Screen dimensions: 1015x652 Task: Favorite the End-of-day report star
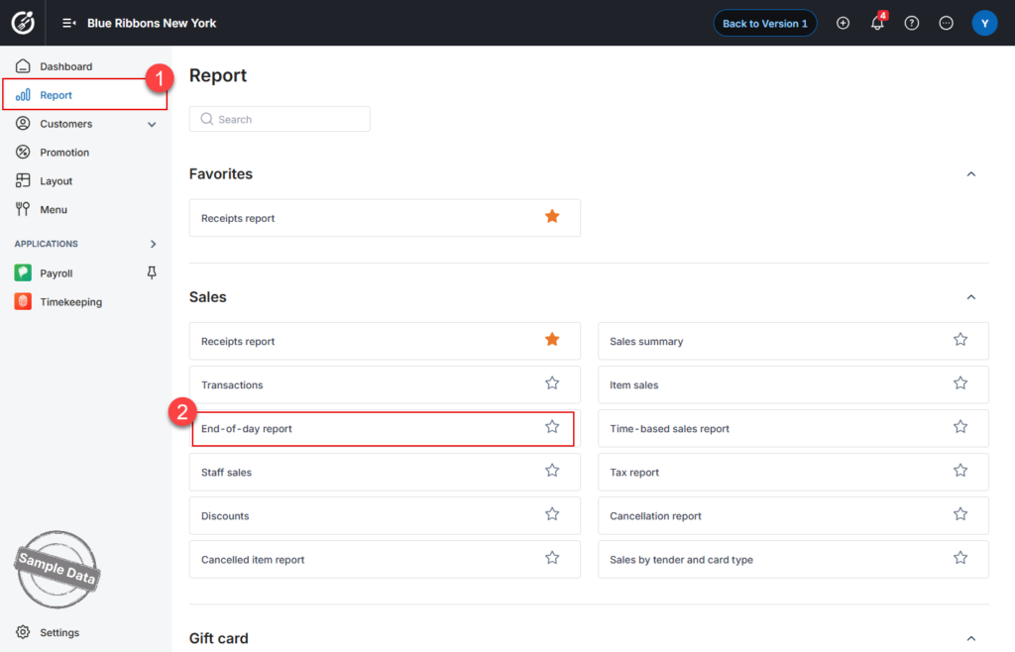click(552, 427)
